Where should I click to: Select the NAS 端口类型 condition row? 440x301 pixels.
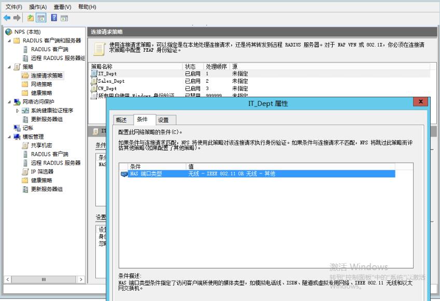coord(258,174)
